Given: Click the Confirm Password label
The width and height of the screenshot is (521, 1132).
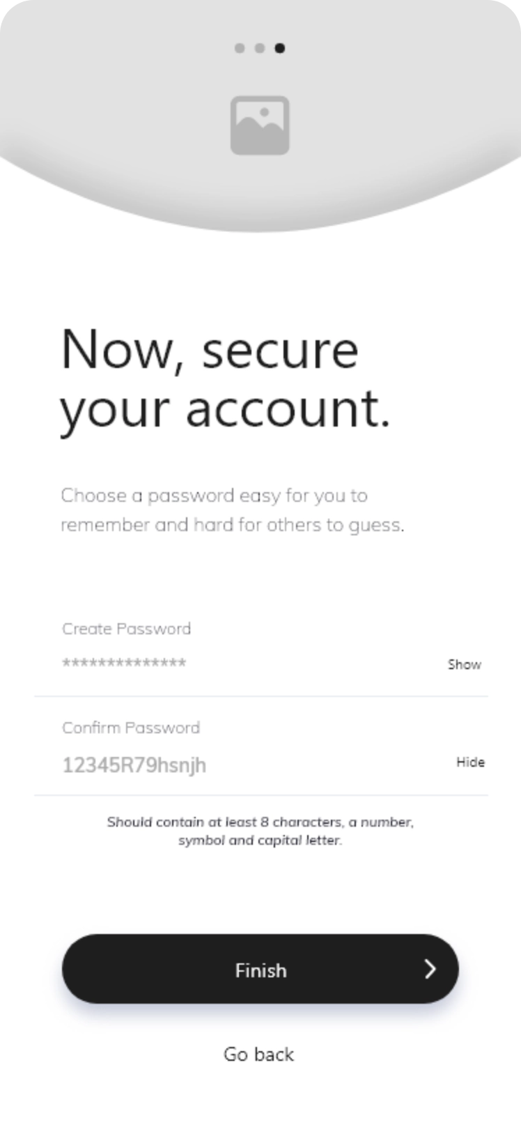Looking at the screenshot, I should coord(131,728).
